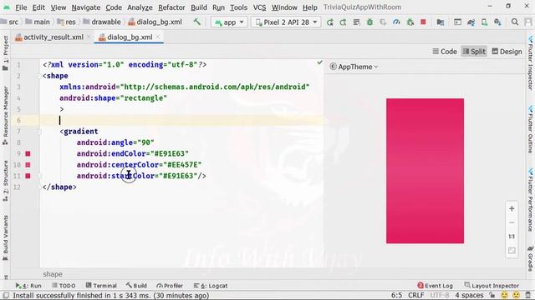Open the Flutter Outline side panel
The width and height of the screenshot is (535, 300).
pyautogui.click(x=531, y=130)
